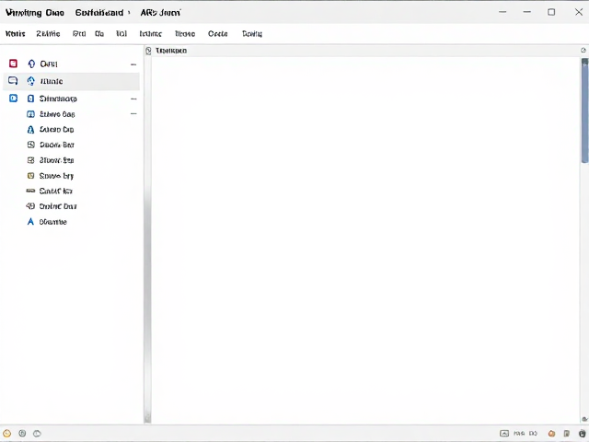Select the last sidebar row label
The height and width of the screenshot is (442, 589).
(53, 222)
